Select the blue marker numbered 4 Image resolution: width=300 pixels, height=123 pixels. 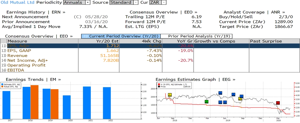point(233,94)
